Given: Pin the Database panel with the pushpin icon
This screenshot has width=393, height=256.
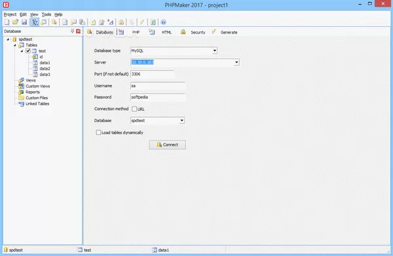Looking at the screenshot, I should pyautogui.click(x=72, y=31).
